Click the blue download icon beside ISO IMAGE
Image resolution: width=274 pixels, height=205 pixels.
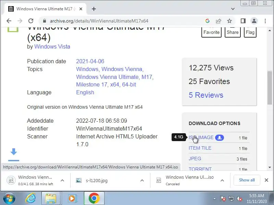click(220, 138)
